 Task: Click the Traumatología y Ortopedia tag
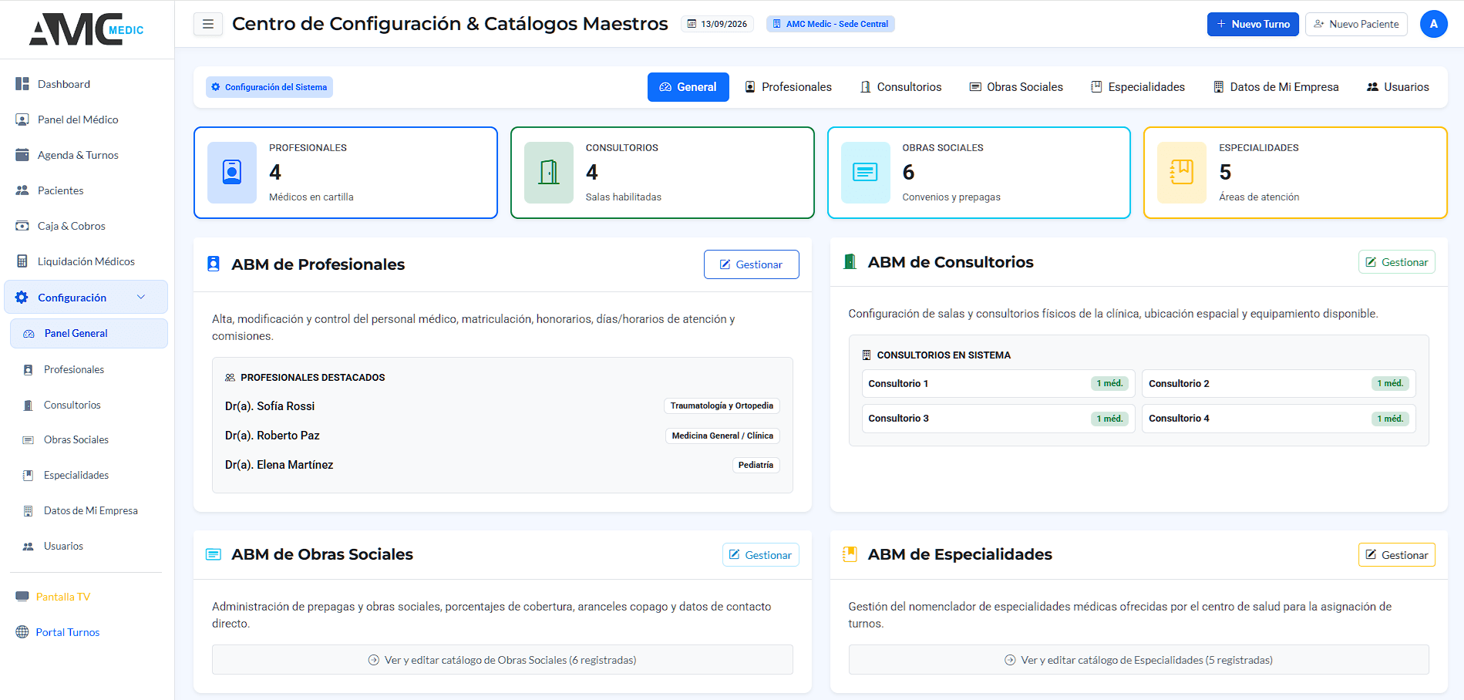[x=722, y=406]
